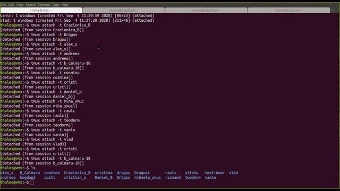340x191 pixels.
Task: Click the 'tmux attach -t daniel_b' command line
Action: coord(41,92)
